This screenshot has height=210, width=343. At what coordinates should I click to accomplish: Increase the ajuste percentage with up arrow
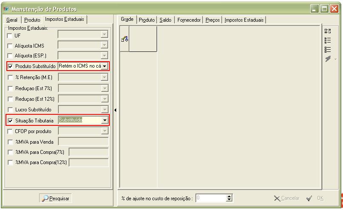229,196
